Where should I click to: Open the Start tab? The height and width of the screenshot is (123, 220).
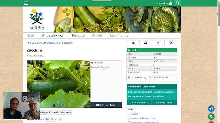pos(31,35)
